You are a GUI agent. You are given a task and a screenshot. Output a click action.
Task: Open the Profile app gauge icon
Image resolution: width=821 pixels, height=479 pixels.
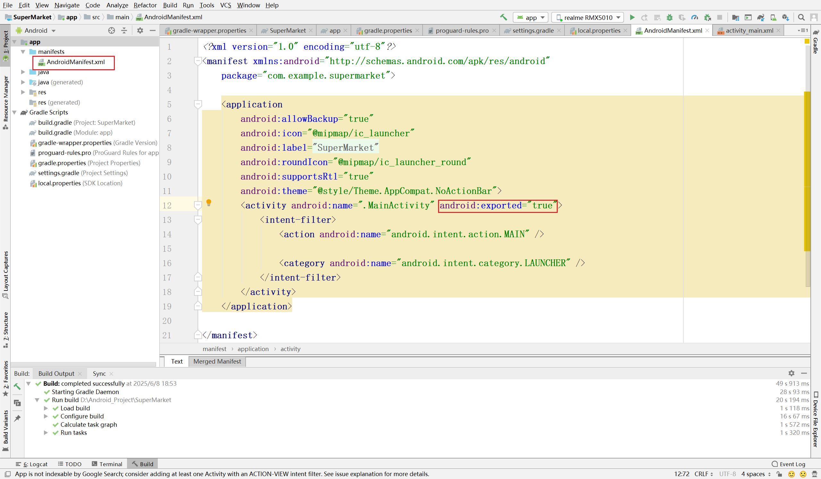click(x=694, y=17)
